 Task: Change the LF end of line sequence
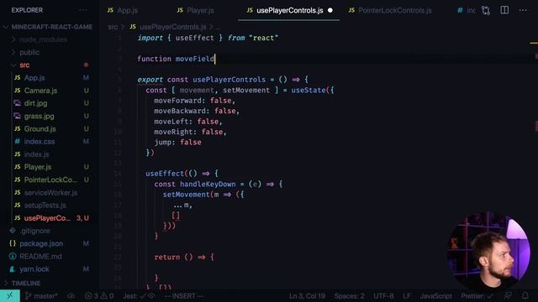coord(407,296)
